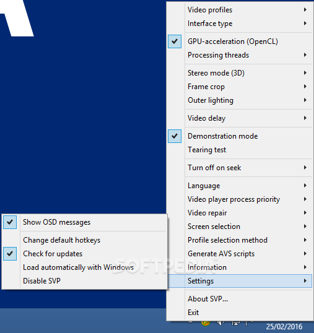
Task: Toggle the Disable SVP option
Action: tap(84, 281)
